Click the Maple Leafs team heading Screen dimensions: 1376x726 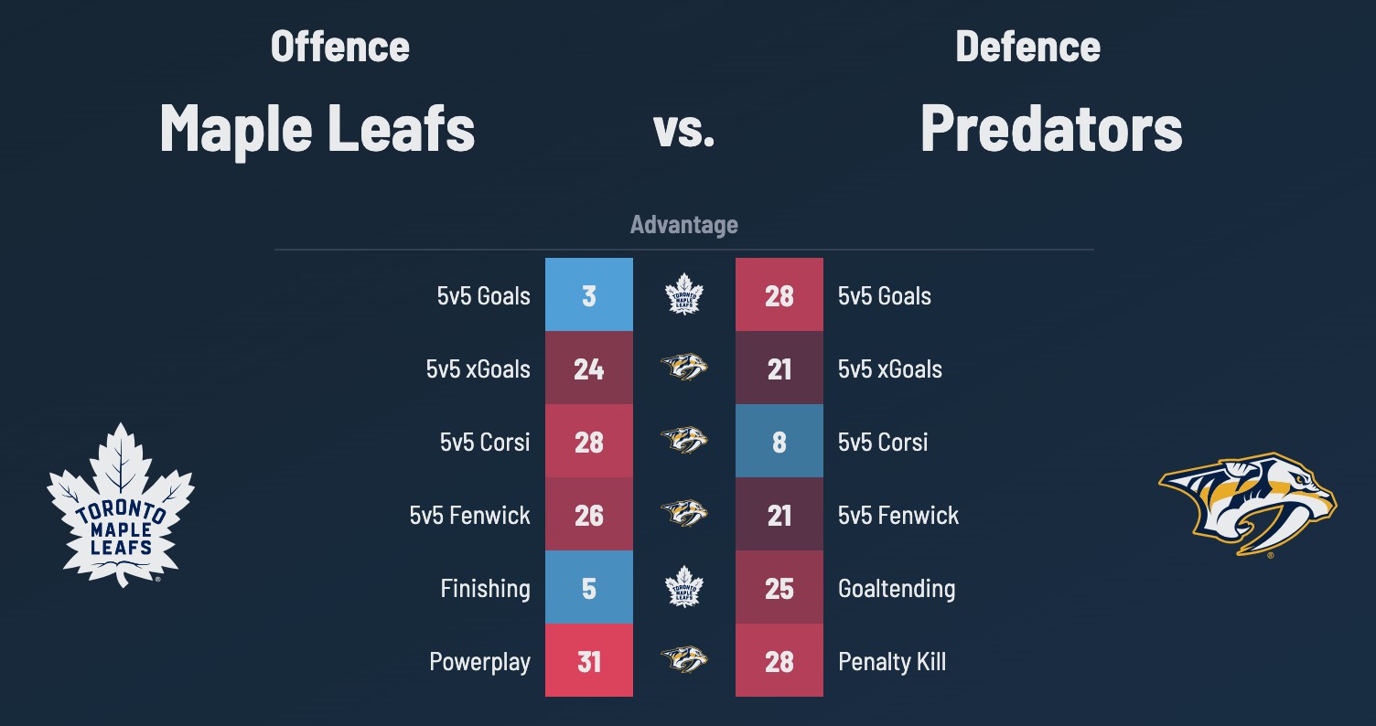coord(317,128)
